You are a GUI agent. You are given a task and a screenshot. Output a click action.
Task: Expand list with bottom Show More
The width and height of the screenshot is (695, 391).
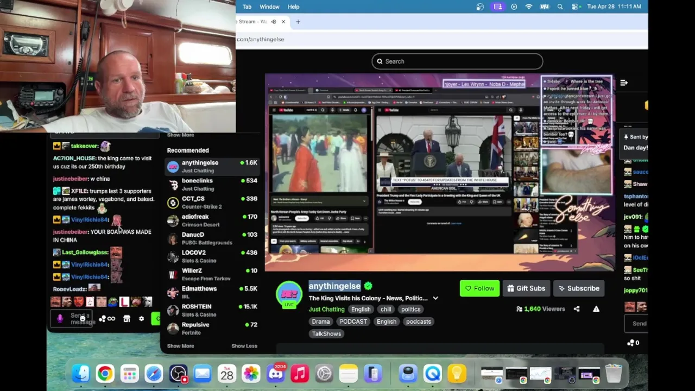180,346
